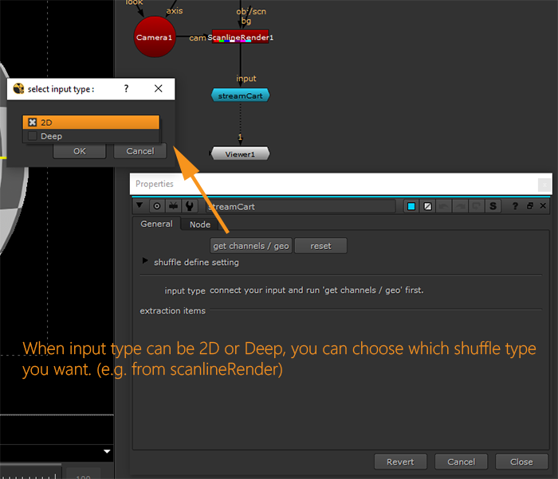Click the node name field streamCart

pyautogui.click(x=299, y=207)
